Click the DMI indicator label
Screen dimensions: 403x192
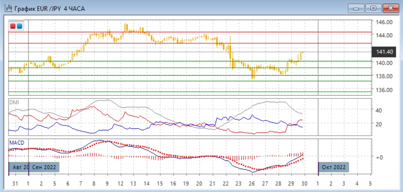coord(14,102)
